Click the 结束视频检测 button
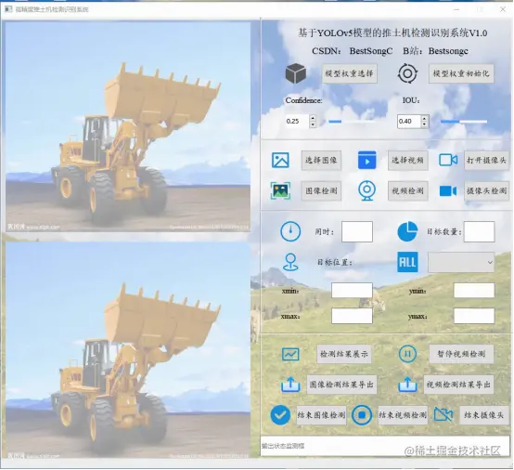The width and height of the screenshot is (514, 470). tap(403, 415)
